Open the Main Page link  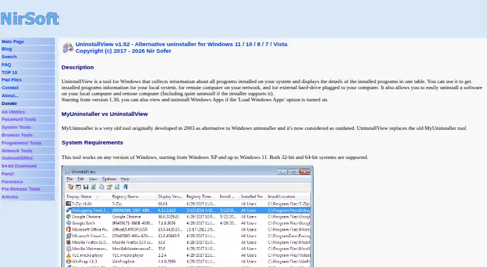click(x=13, y=41)
